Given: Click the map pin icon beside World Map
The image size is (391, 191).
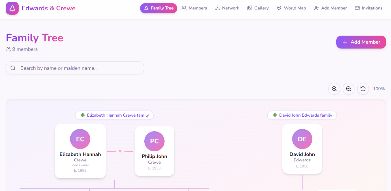Looking at the screenshot, I should (x=279, y=8).
